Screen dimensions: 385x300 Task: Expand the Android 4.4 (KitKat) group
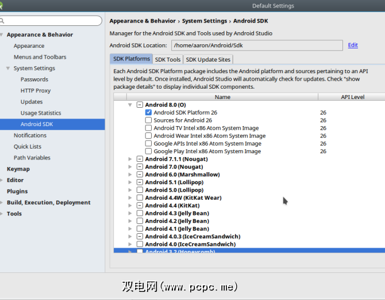pyautogui.click(x=130, y=206)
